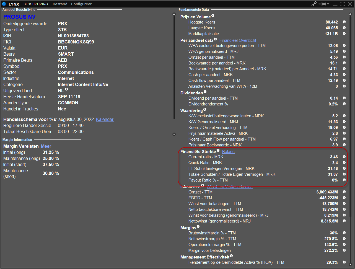Click the Reguliere Handel Sessie hours 09:00 - 17:40
Screen dimensions: 355x269
(x=71, y=125)
